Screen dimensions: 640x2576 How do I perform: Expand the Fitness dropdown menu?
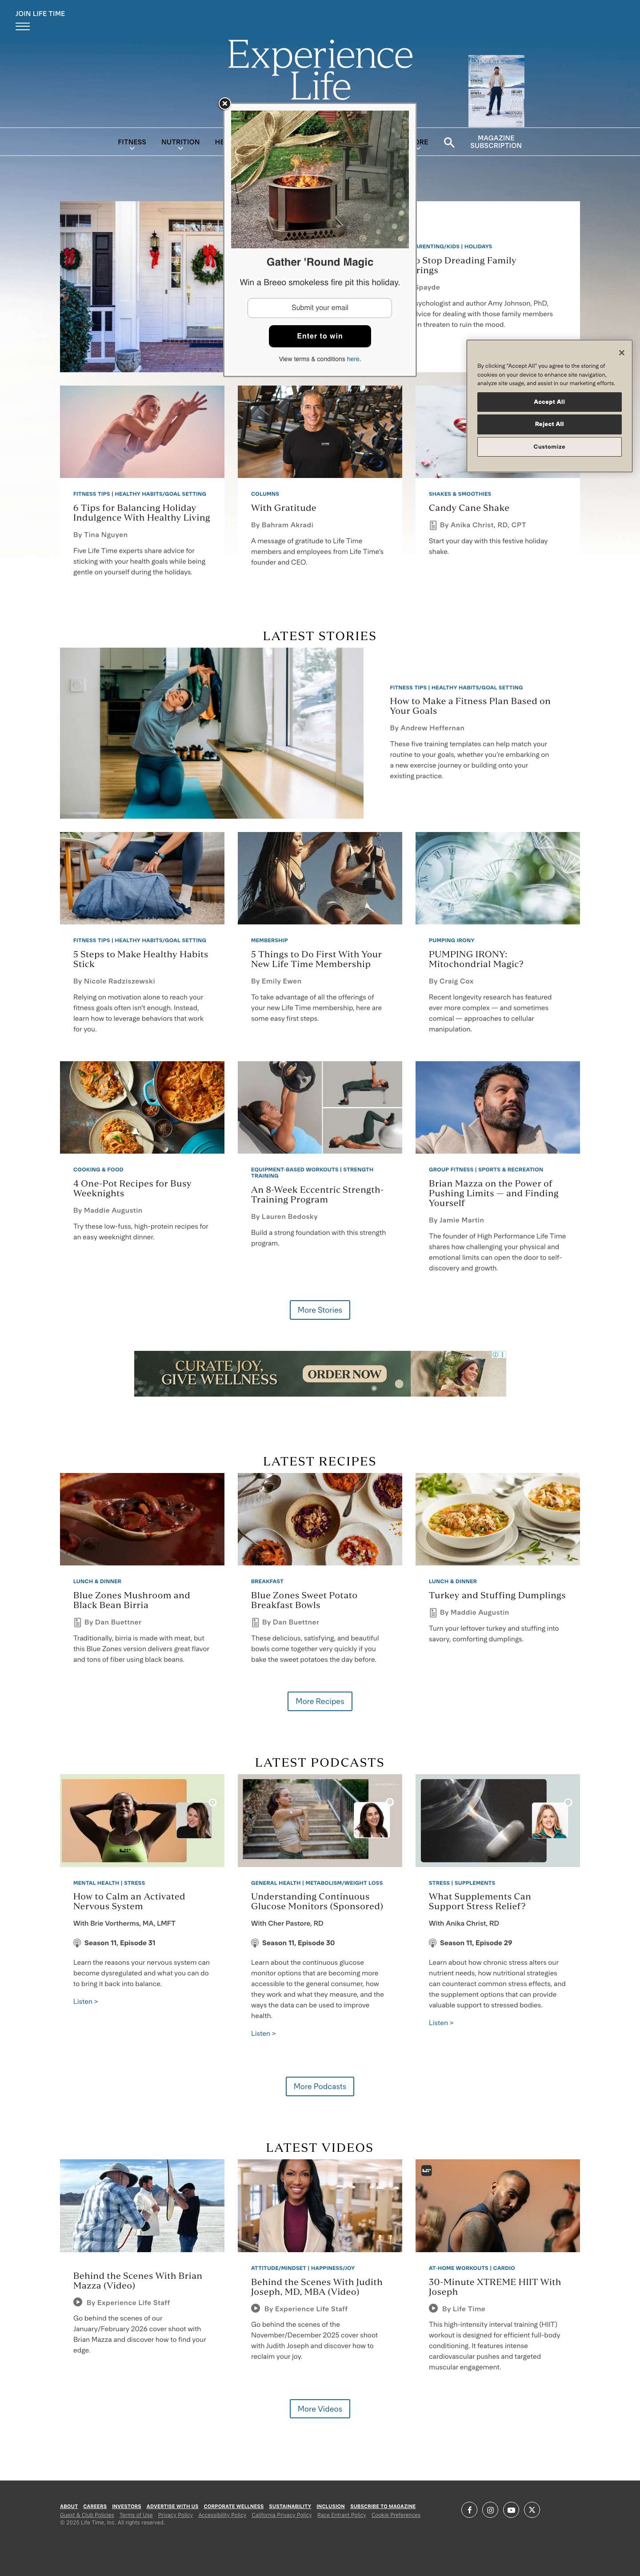132,143
